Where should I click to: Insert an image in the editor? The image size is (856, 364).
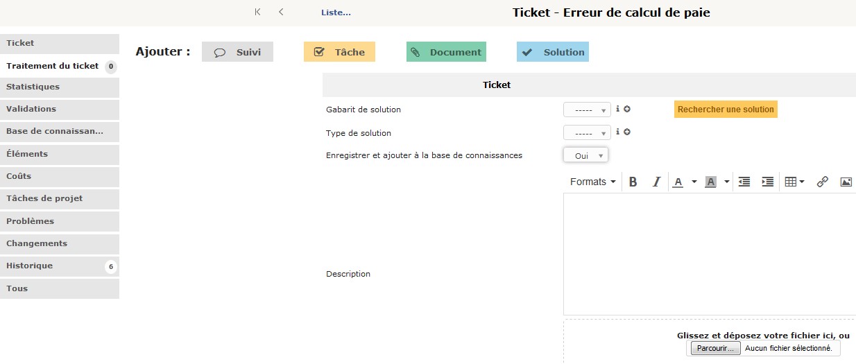tap(846, 182)
